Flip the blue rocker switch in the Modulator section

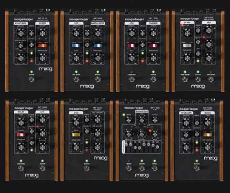(x=98, y=46)
